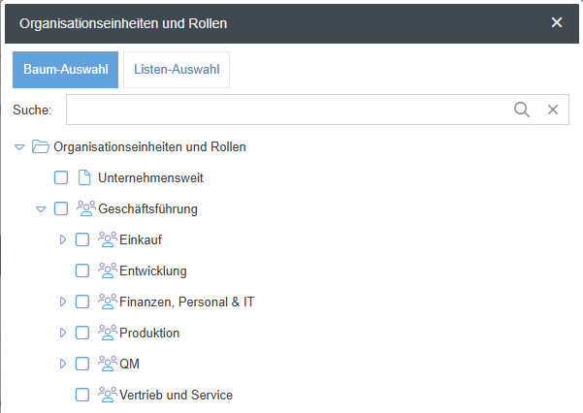
Task: Click the group icon beside Entwicklung
Action: coord(108,270)
